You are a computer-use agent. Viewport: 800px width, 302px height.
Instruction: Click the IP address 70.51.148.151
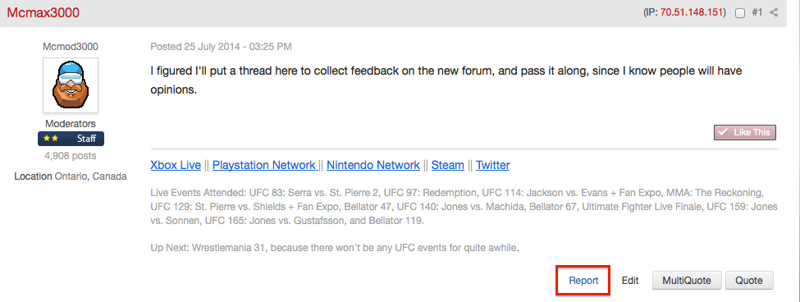pos(692,13)
